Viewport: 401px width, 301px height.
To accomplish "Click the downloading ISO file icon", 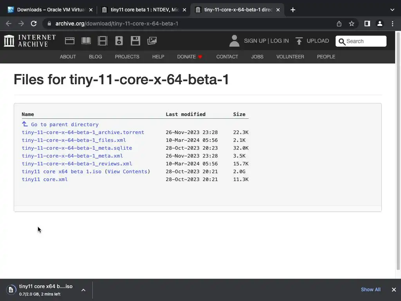I will 11,290.
